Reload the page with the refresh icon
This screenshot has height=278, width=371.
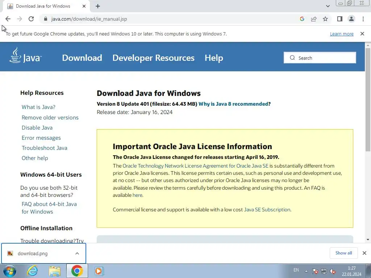click(31, 19)
